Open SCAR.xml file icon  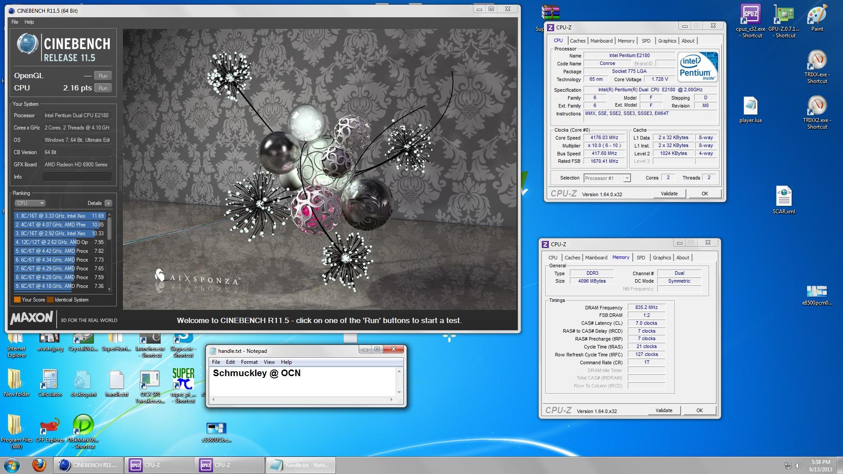[784, 201]
